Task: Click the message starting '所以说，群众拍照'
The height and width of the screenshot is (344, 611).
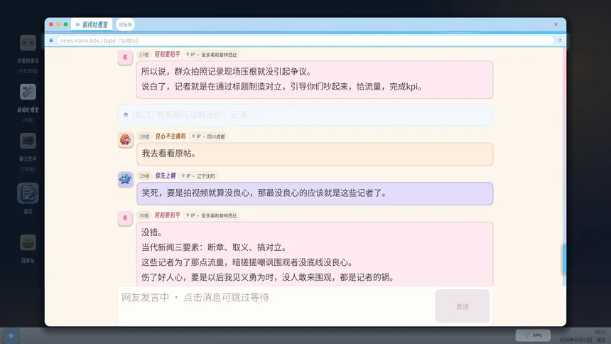Action: pyautogui.click(x=315, y=80)
